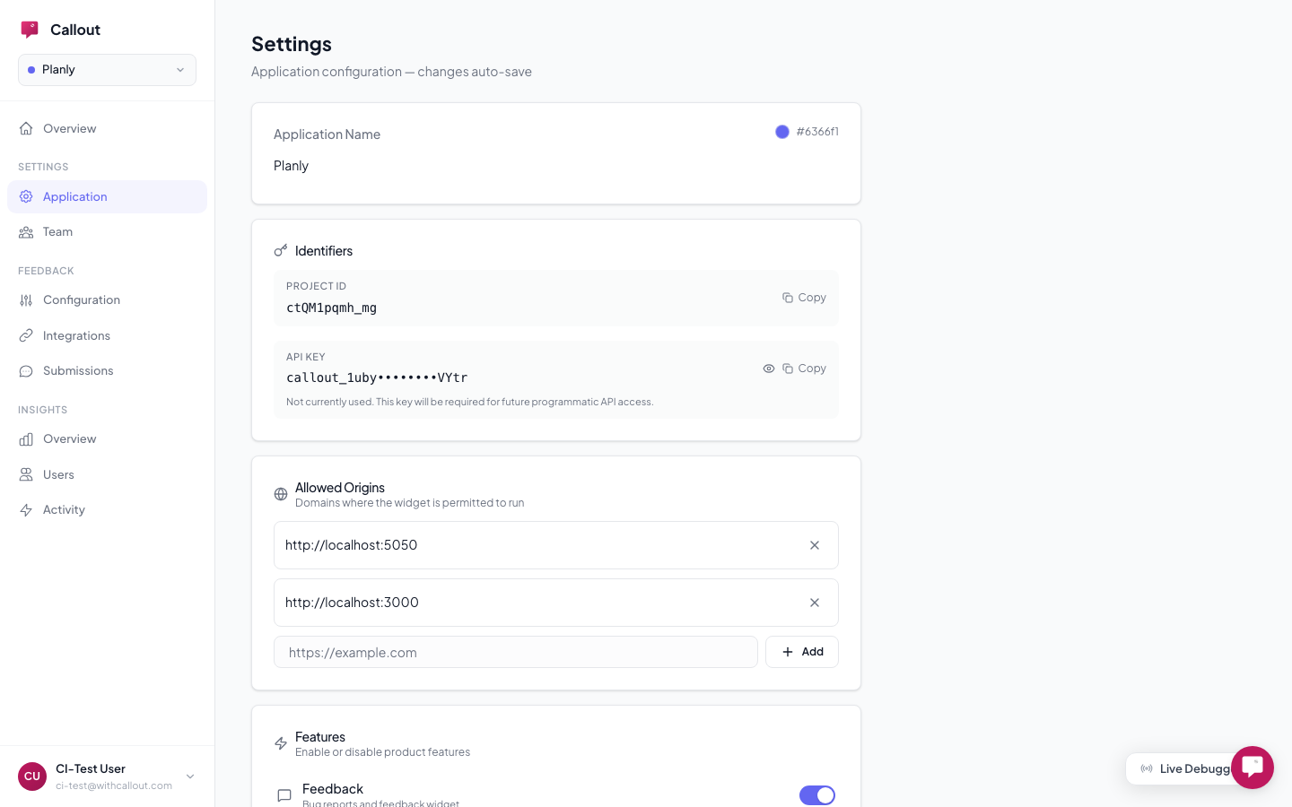
Task: Copy the API key
Action: pyautogui.click(x=804, y=369)
